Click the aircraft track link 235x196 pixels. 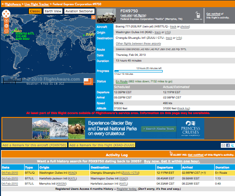tap(173, 27)
